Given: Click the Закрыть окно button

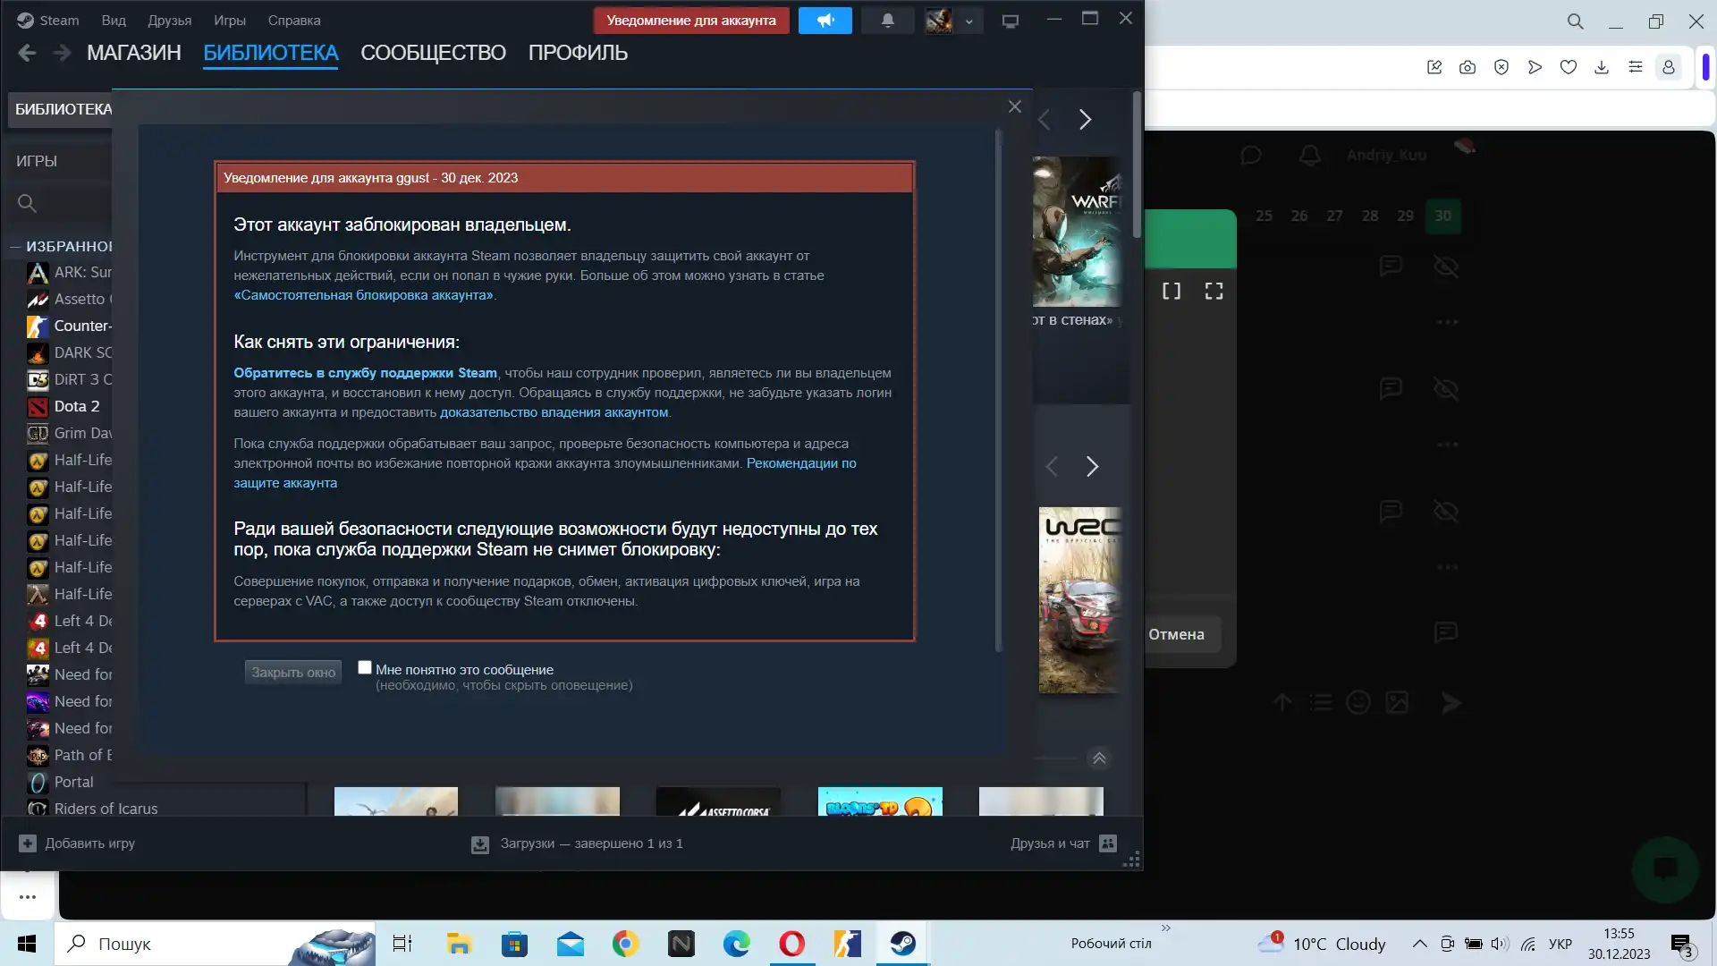Looking at the screenshot, I should pyautogui.click(x=293, y=673).
